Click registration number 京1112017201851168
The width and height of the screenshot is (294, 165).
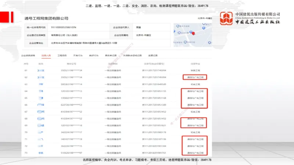click(x=154, y=98)
